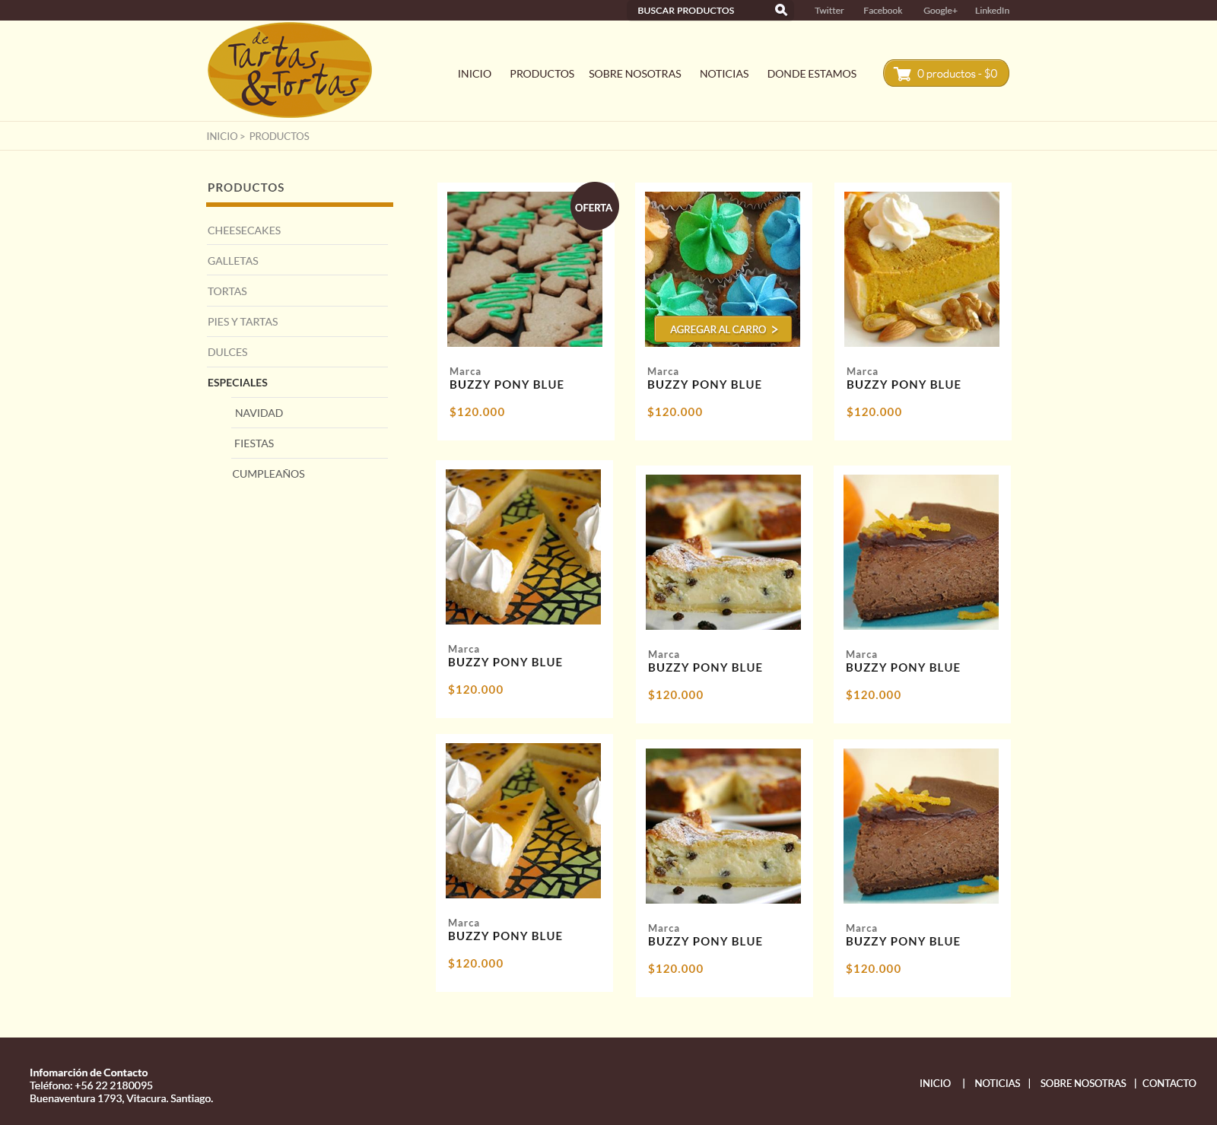Screen dimensions: 1217x1125
Task: Select the NAVIDAD subcategory
Action: 259,413
